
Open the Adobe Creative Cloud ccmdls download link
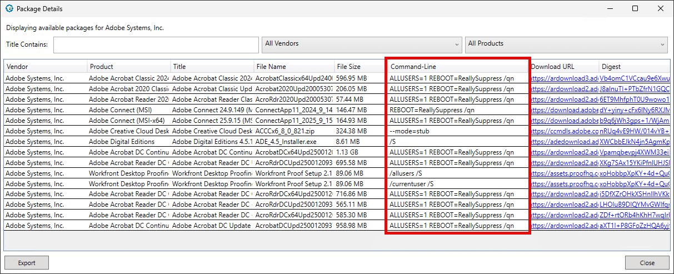click(564, 131)
